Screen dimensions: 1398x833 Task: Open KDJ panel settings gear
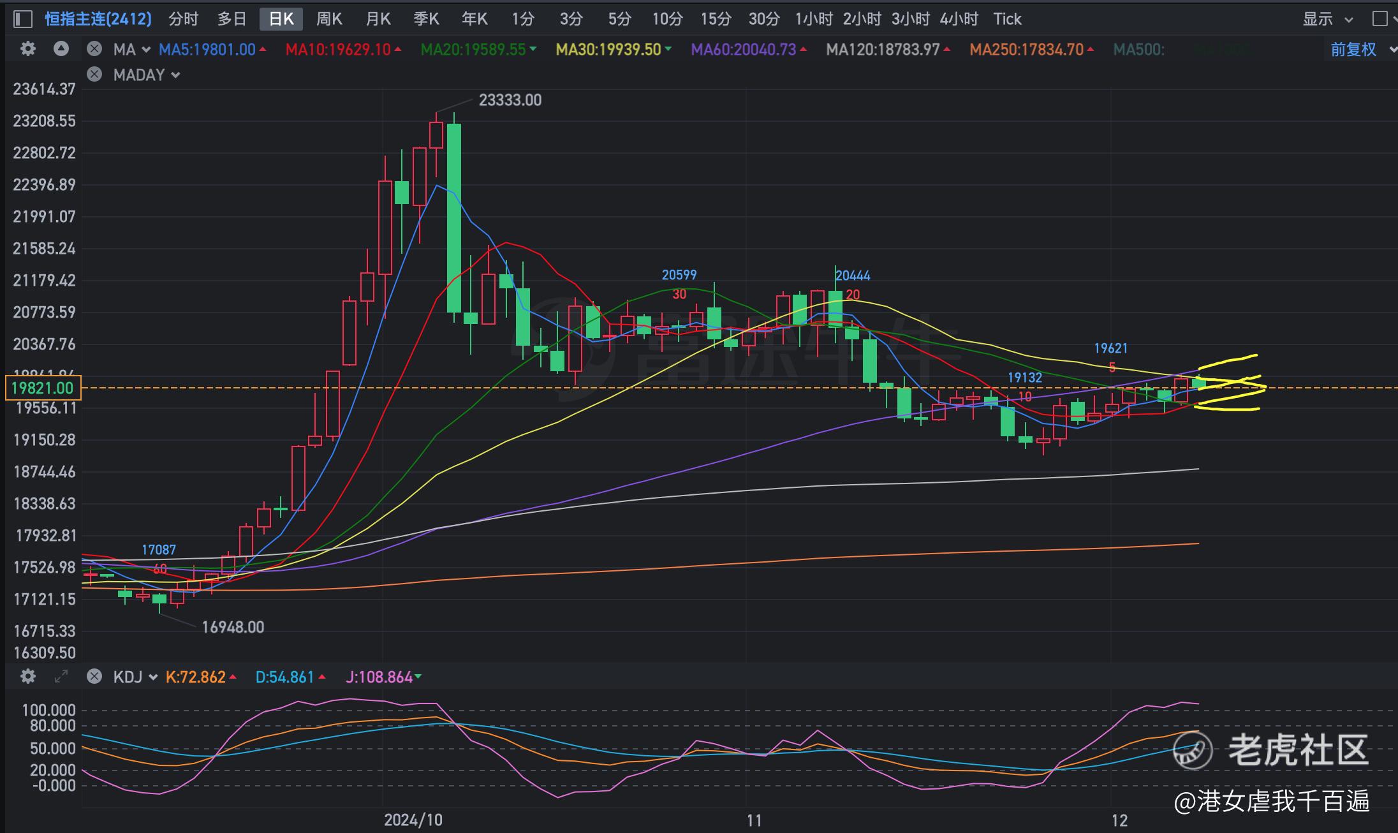pyautogui.click(x=27, y=677)
